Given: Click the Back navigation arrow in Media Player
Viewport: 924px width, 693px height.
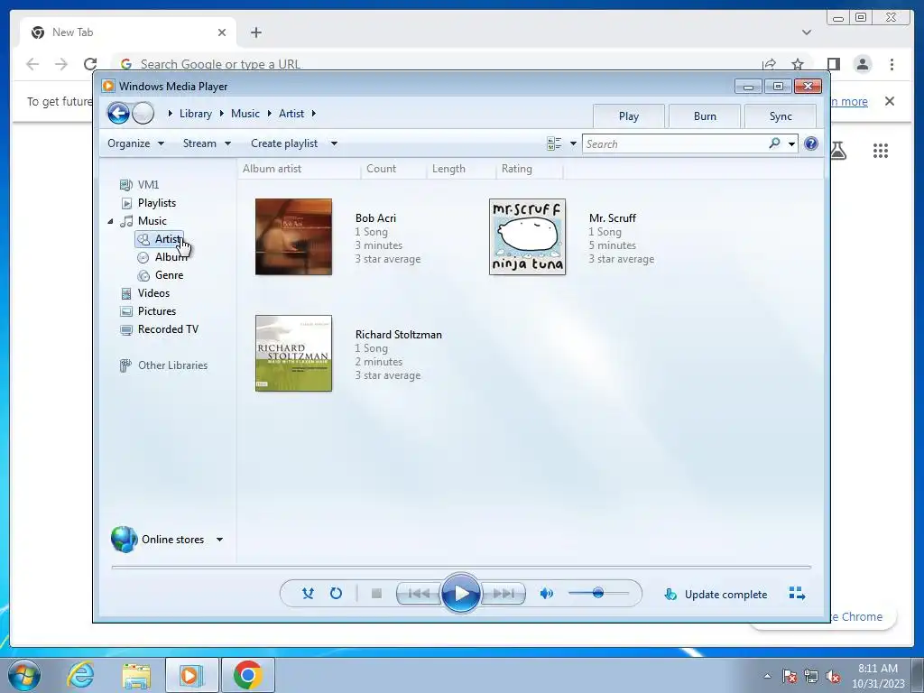Looking at the screenshot, I should (x=118, y=113).
